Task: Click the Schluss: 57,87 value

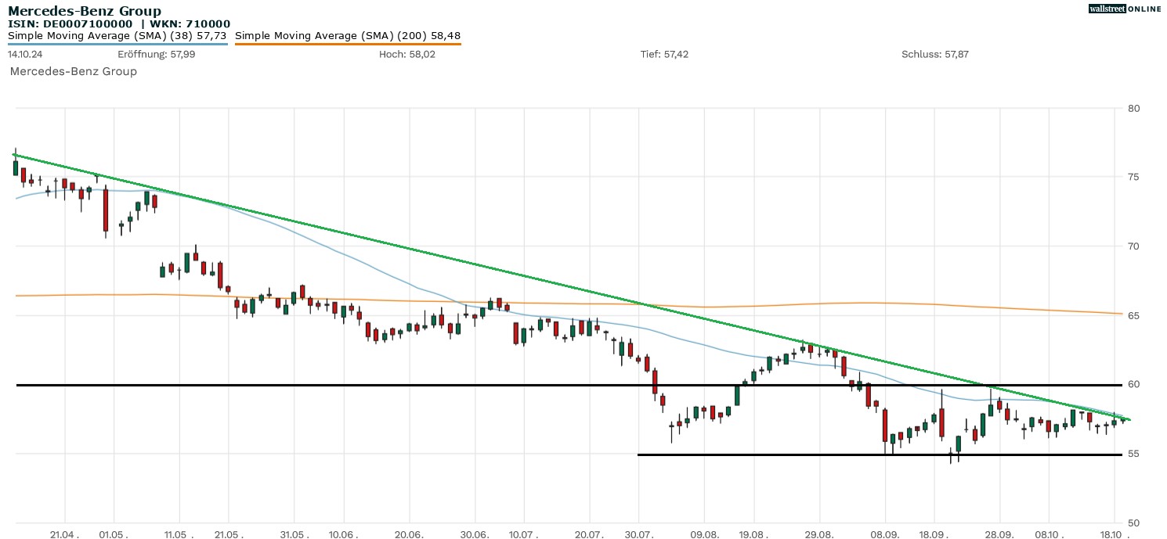Action: tap(935, 54)
